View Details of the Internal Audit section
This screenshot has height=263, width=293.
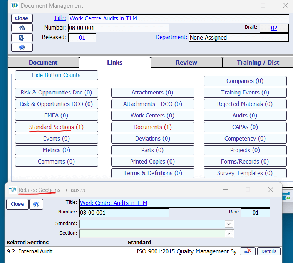pyautogui.click(x=269, y=251)
